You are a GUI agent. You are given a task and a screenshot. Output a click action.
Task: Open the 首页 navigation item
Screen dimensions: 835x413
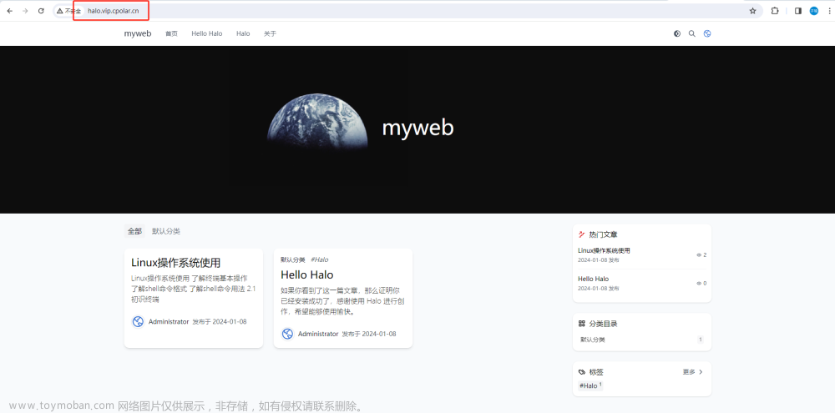pyautogui.click(x=171, y=33)
